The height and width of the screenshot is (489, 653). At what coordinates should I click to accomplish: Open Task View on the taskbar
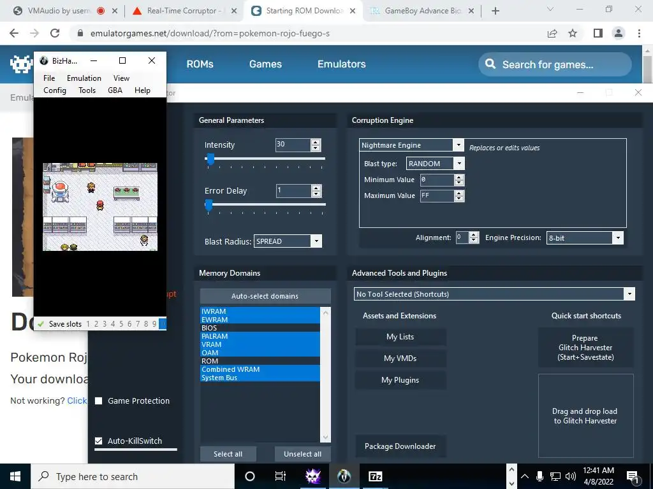281,476
